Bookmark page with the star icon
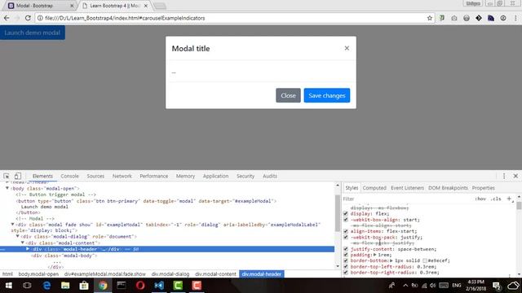This screenshot has width=522, height=293. 430,18
